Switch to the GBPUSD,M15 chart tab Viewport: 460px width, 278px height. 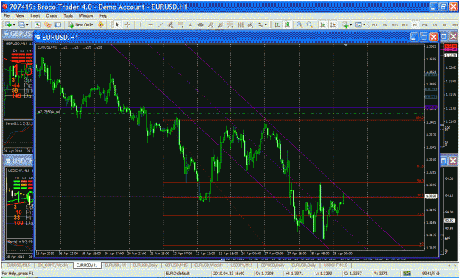pyautogui.click(x=176, y=265)
